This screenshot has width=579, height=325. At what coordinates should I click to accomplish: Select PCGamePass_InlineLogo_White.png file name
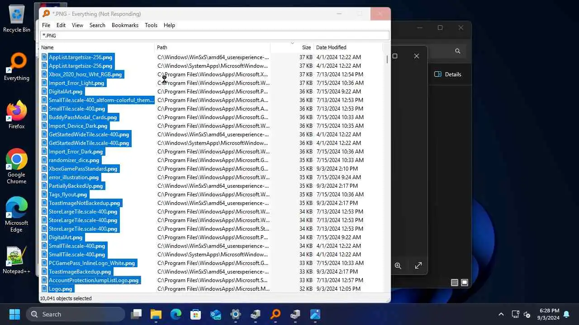(x=92, y=263)
